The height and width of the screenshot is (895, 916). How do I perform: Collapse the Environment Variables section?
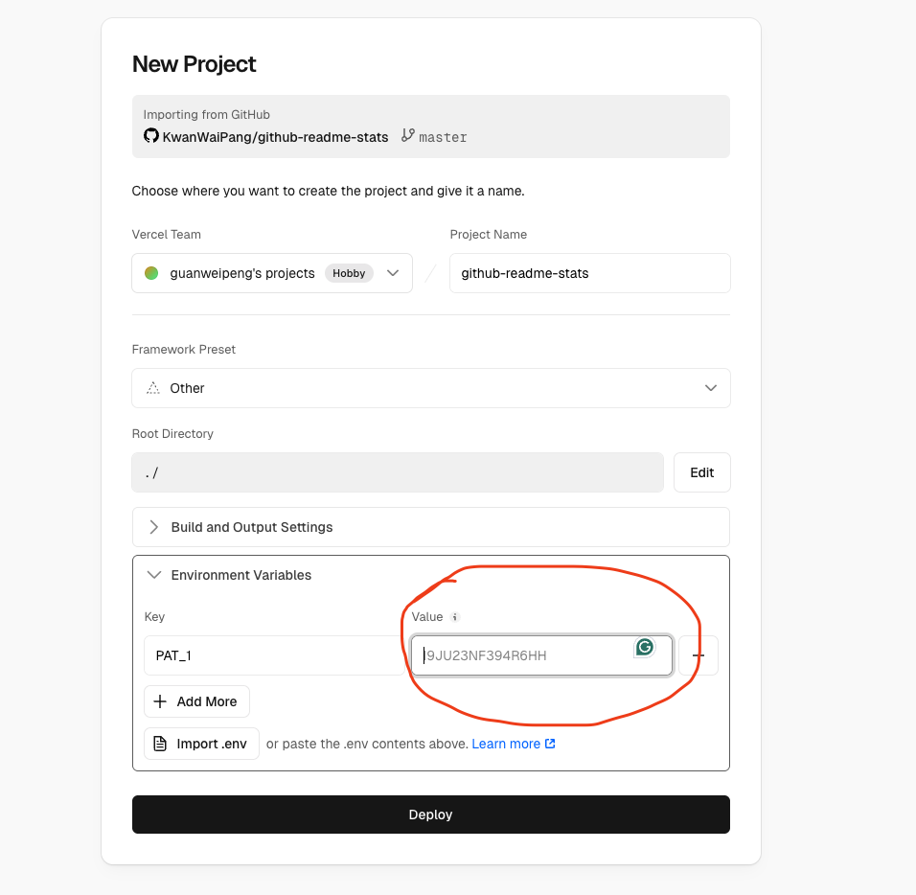click(x=153, y=575)
